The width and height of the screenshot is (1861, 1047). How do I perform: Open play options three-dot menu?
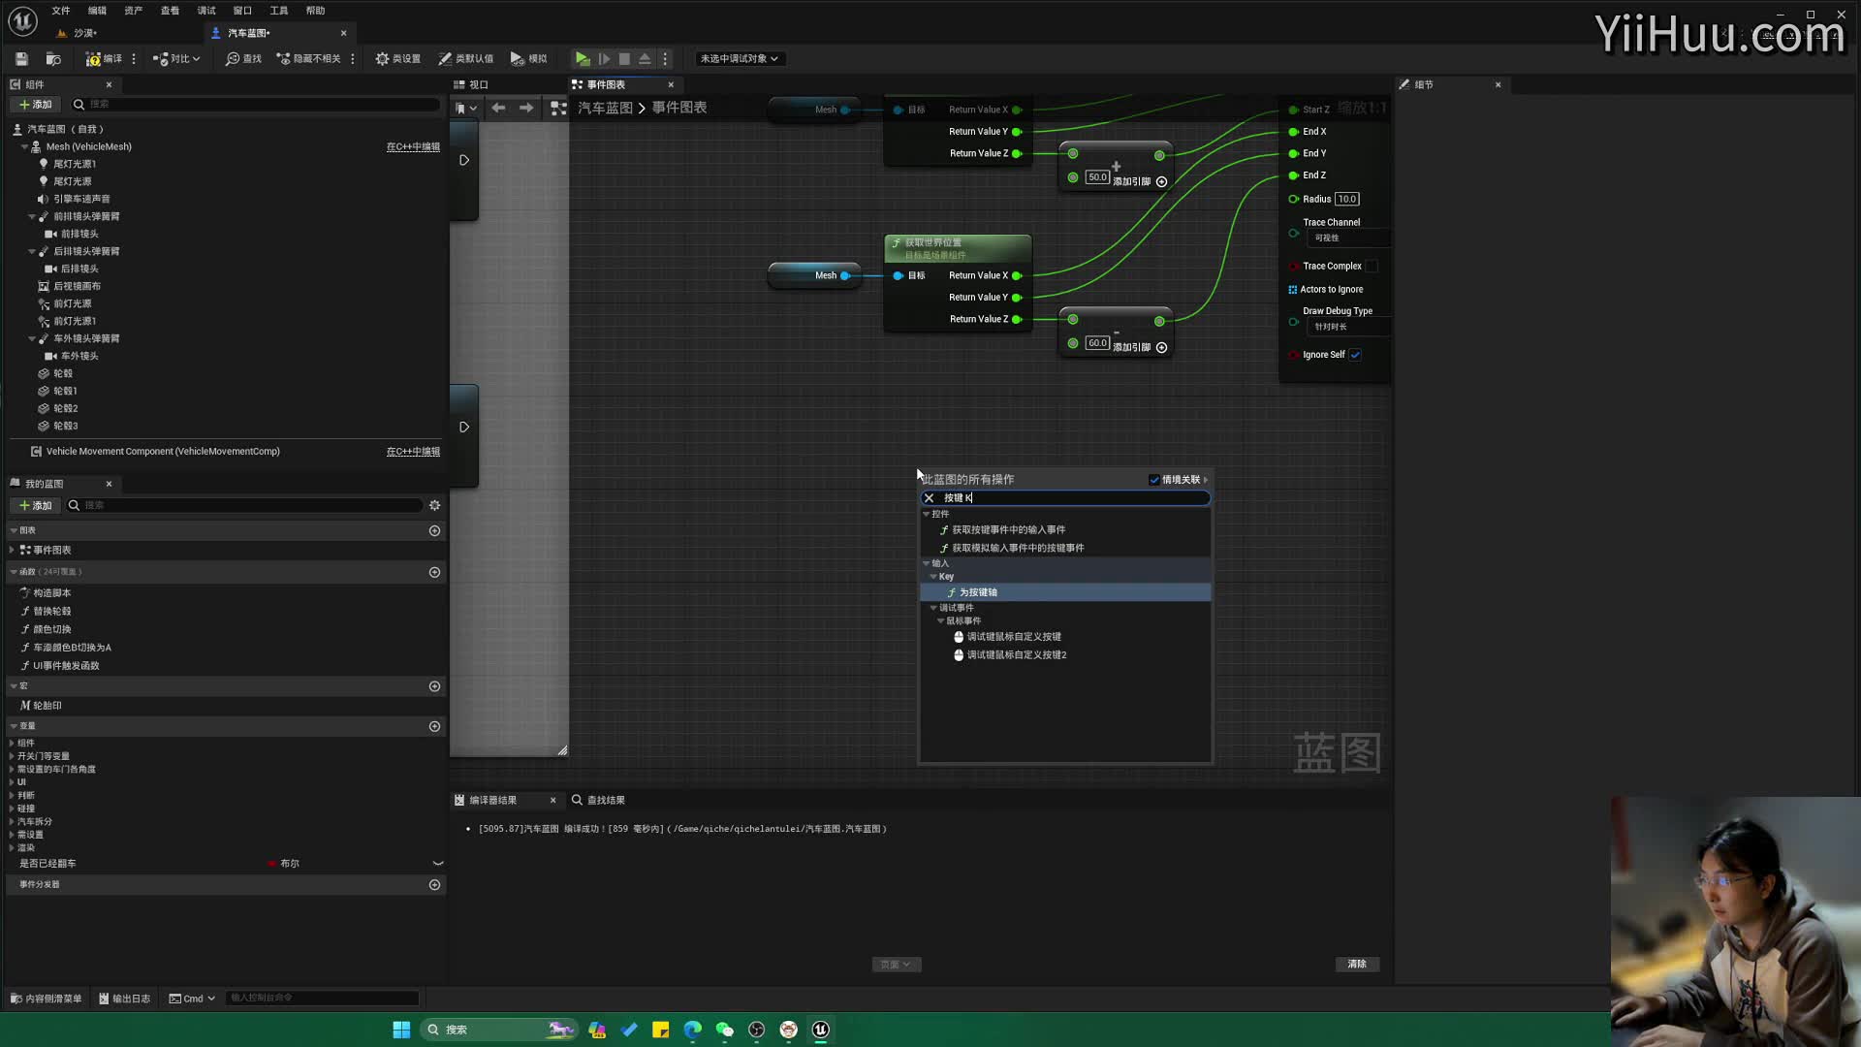point(665,59)
